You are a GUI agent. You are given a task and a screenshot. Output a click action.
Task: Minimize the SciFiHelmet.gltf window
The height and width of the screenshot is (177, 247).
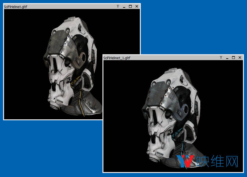click(x=124, y=7)
